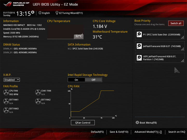Viewport: 187px width, 140px height.
Task: Click the CPU Temperature heading
Action: (58, 21)
